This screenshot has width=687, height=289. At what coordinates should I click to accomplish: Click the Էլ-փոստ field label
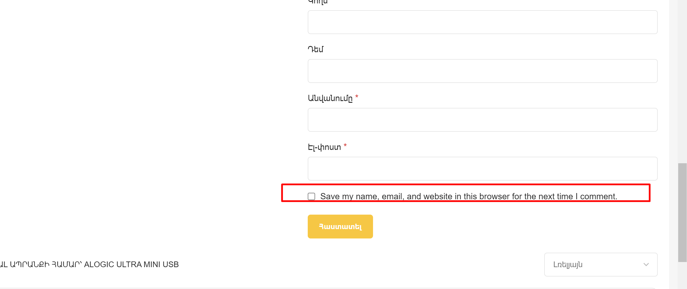tap(324, 147)
